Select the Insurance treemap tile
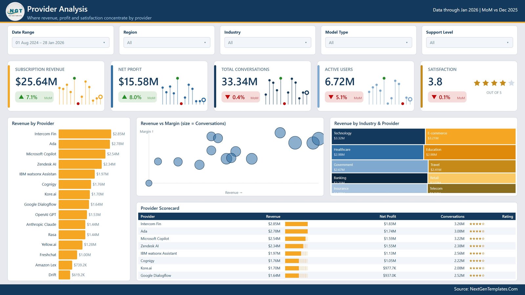This screenshot has height=295, width=525. pos(379,188)
